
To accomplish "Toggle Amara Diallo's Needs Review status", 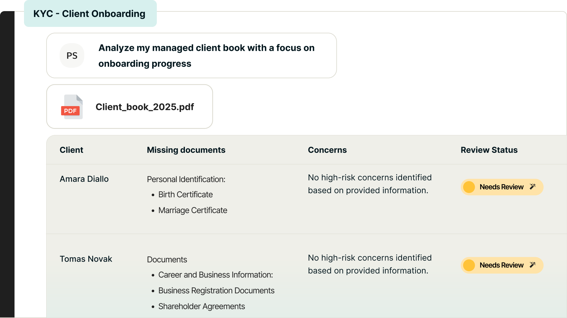I will (x=501, y=187).
